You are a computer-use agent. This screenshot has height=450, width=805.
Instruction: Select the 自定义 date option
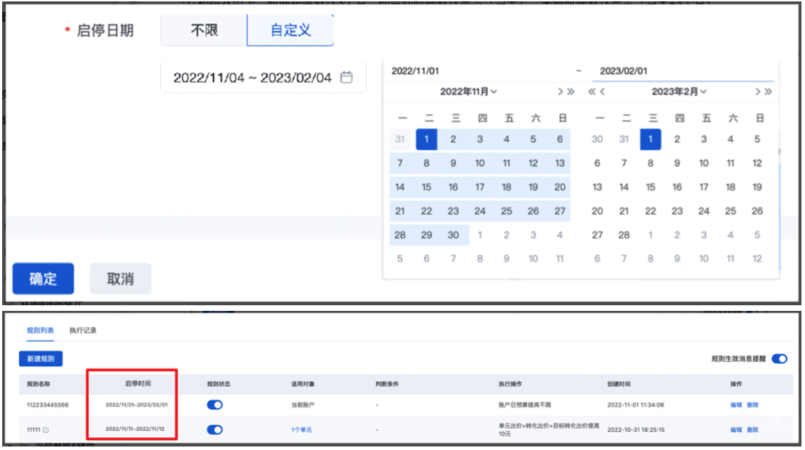pos(290,31)
